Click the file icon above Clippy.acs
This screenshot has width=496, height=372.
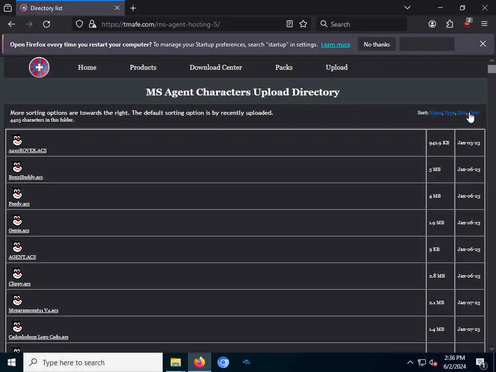pos(17,273)
